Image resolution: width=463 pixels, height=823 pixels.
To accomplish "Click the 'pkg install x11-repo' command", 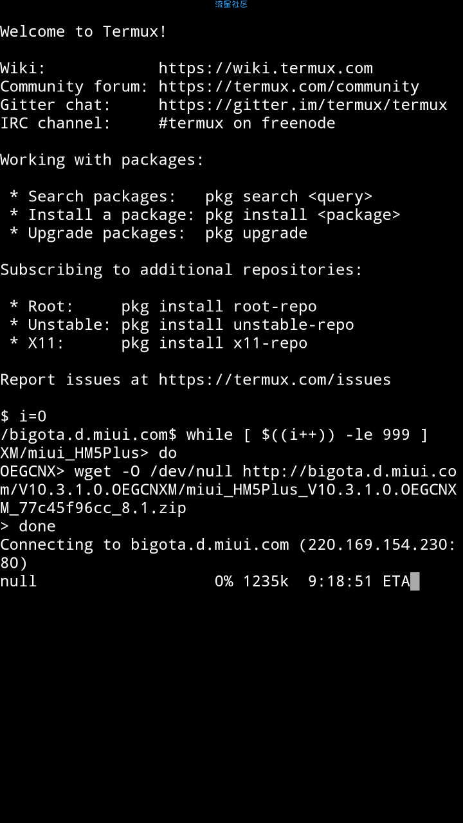I will (214, 343).
